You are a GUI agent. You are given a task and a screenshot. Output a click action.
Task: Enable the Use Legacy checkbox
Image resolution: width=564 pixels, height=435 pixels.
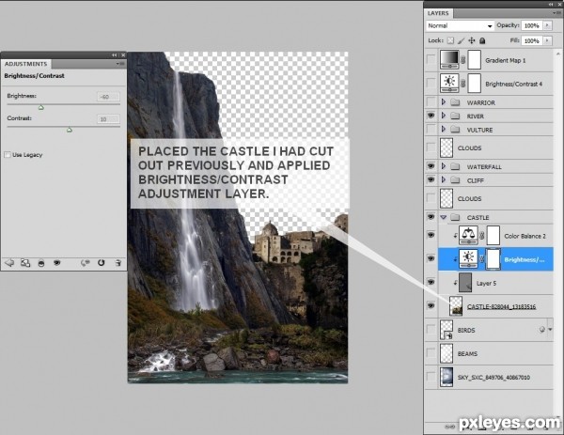[8, 155]
